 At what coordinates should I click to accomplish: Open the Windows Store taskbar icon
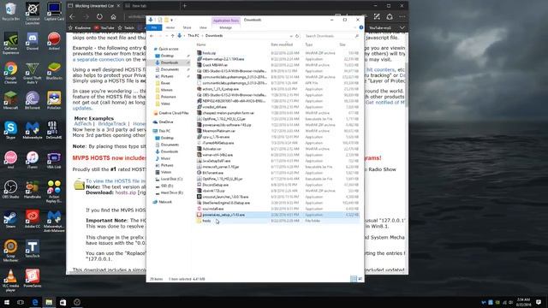[63, 302]
